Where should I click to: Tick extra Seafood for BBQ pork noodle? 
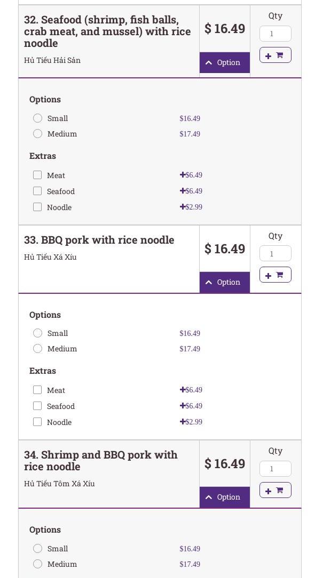coord(37,406)
